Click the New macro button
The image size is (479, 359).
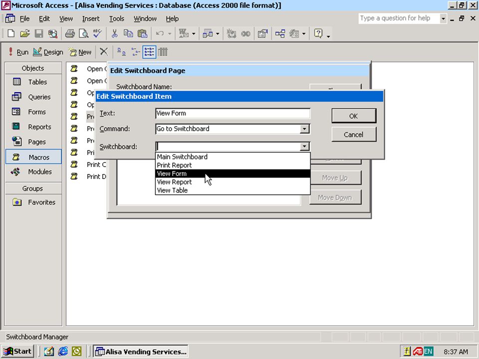click(80, 52)
